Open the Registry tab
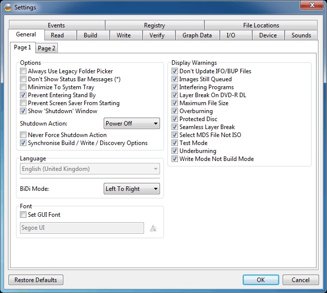The width and height of the screenshot is (327, 293). (x=154, y=25)
